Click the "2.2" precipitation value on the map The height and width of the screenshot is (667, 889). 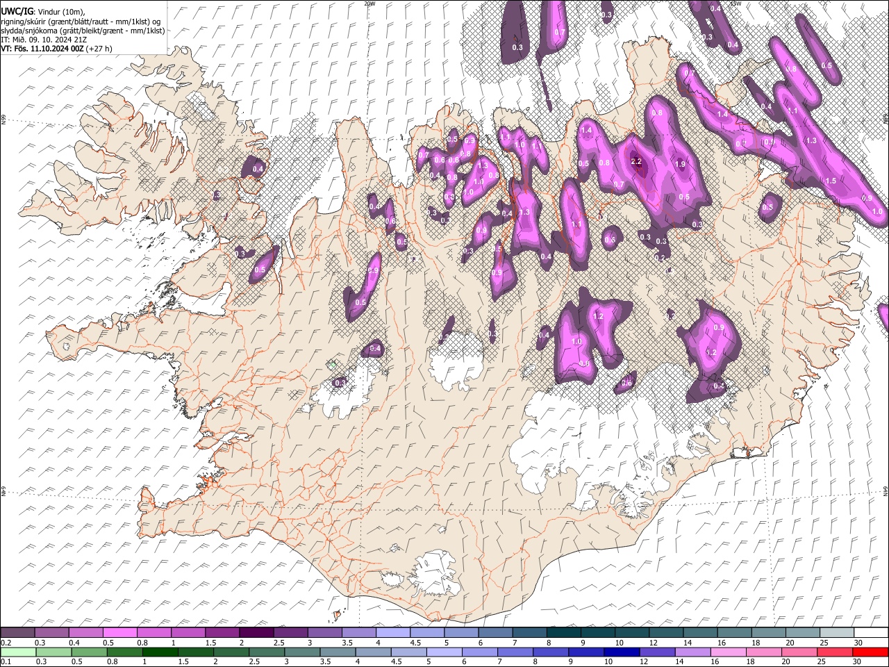[x=635, y=161]
